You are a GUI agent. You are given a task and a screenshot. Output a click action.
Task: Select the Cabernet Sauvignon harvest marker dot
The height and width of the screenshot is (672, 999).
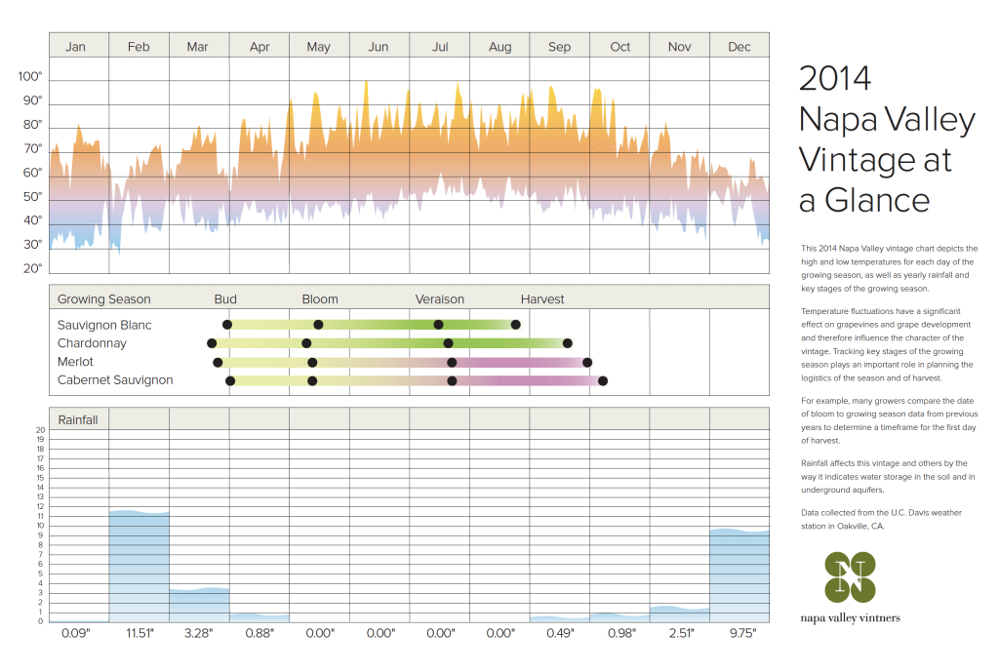click(x=603, y=380)
